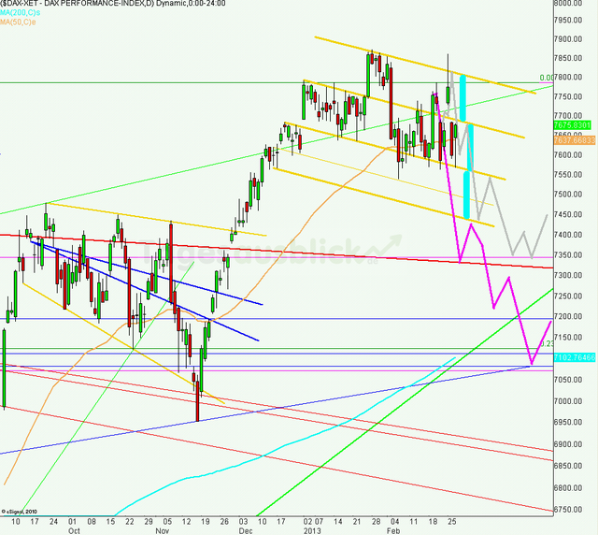Click the DAX PERFORMANCE-INDEX chart title

point(84,6)
